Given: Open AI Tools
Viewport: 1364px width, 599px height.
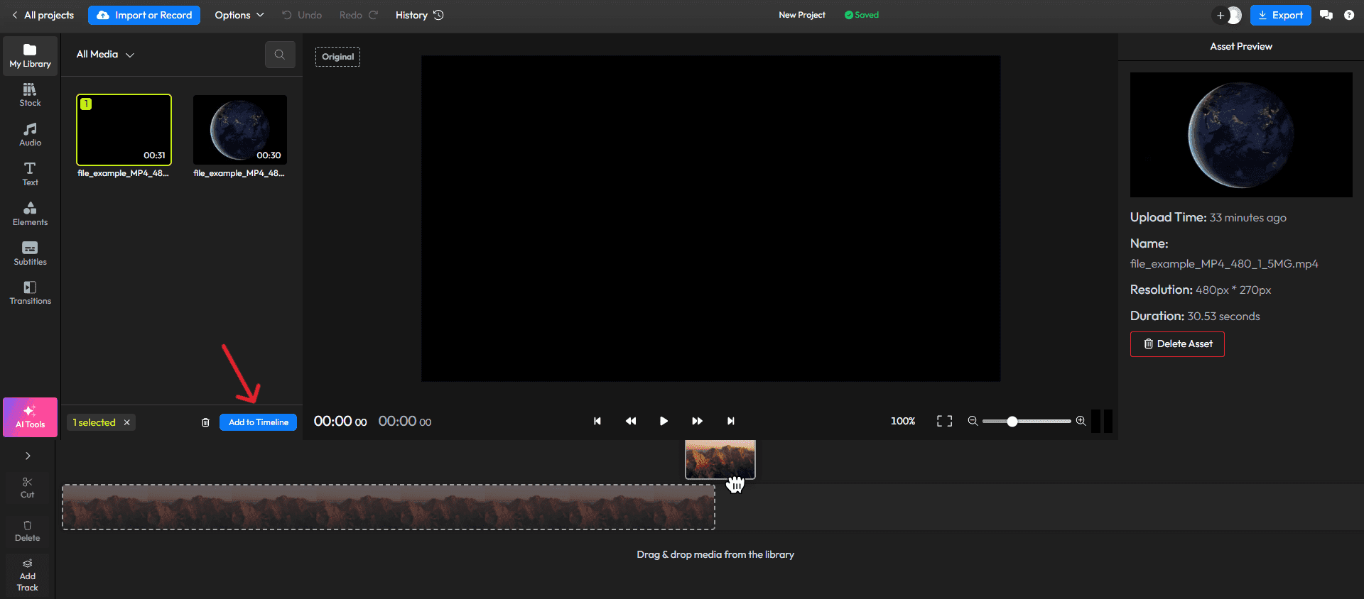Looking at the screenshot, I should [30, 417].
